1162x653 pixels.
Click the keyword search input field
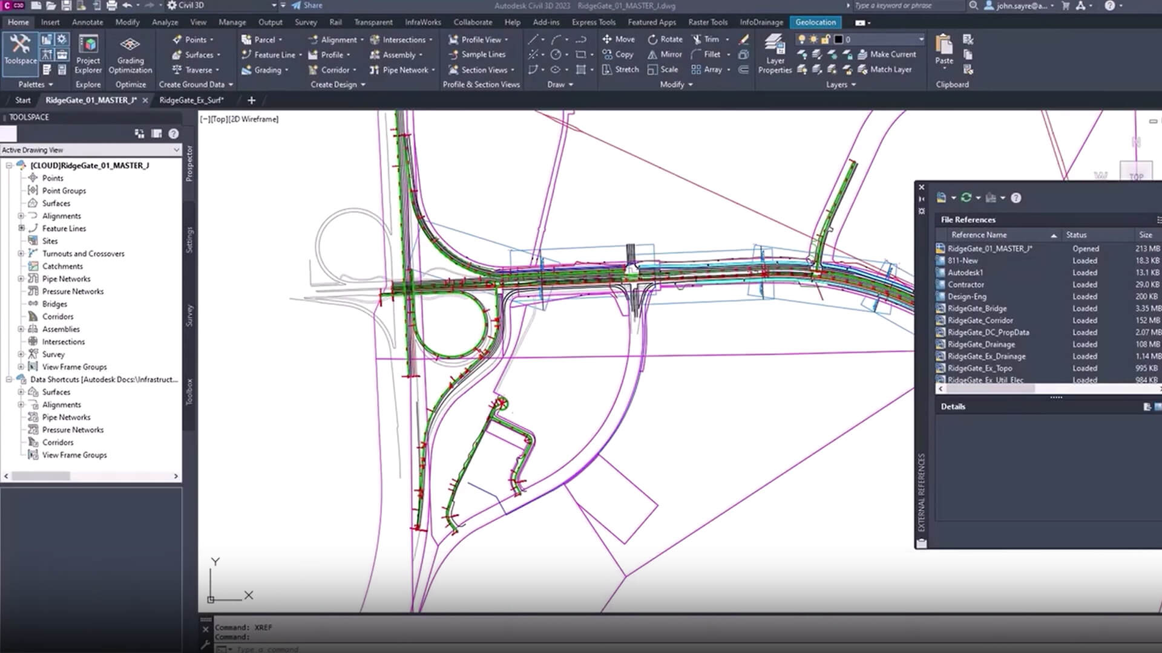pos(908,5)
